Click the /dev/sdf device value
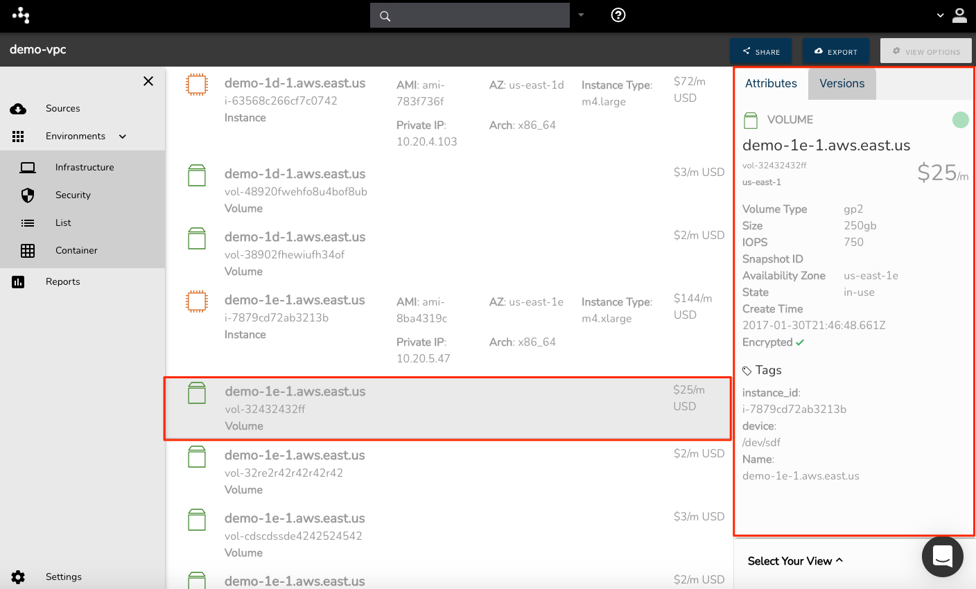Image resolution: width=976 pixels, height=589 pixels. pos(762,443)
